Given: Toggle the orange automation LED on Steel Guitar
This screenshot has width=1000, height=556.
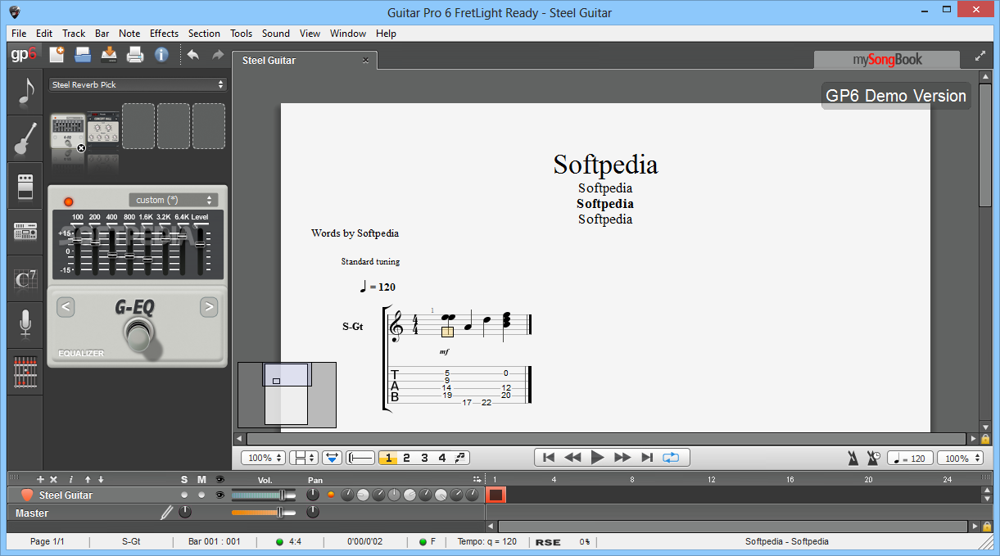Looking at the screenshot, I should tap(331, 495).
